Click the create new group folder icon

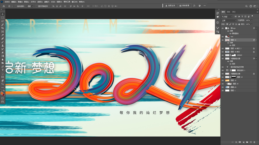[247, 142]
